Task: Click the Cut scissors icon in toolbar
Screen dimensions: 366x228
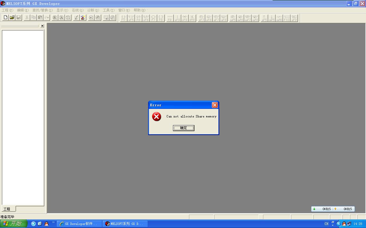Action: [27, 18]
